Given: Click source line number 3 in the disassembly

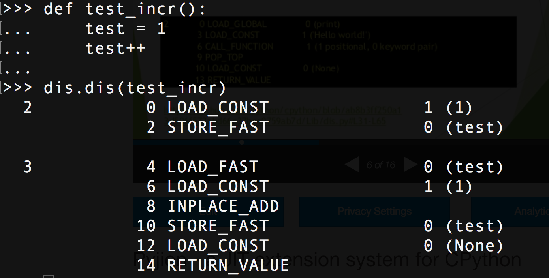Looking at the screenshot, I should pyautogui.click(x=28, y=167).
